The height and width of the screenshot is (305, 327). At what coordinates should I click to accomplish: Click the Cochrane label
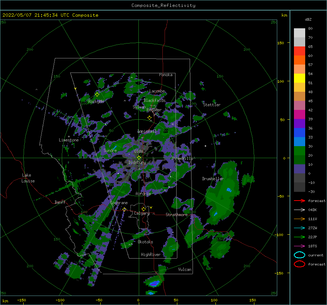119,203
